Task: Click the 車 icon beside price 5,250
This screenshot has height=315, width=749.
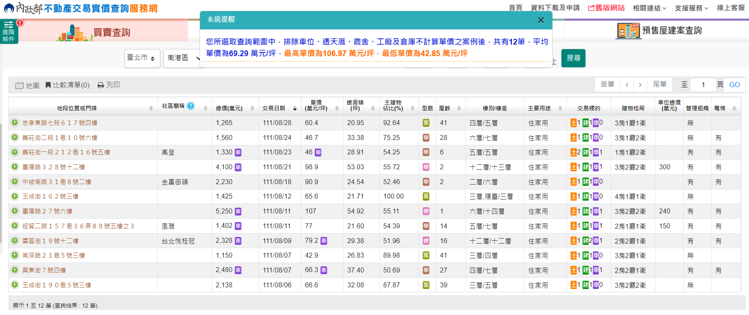Action: pos(238,212)
